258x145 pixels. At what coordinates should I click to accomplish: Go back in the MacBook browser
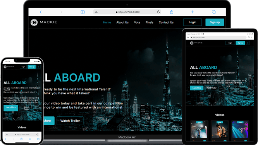point(41,12)
